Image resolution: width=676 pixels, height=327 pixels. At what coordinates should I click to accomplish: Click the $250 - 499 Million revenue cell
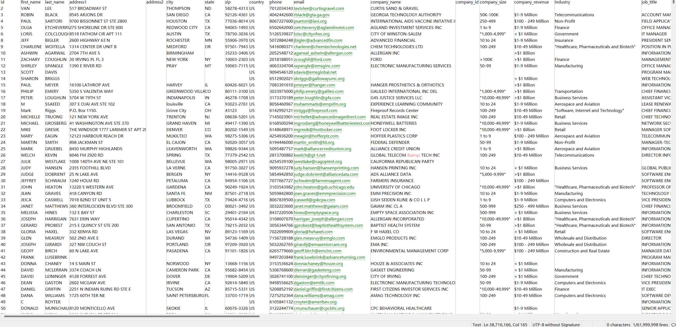click(x=531, y=206)
